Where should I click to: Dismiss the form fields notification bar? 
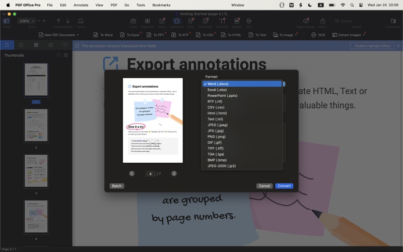click(398, 46)
